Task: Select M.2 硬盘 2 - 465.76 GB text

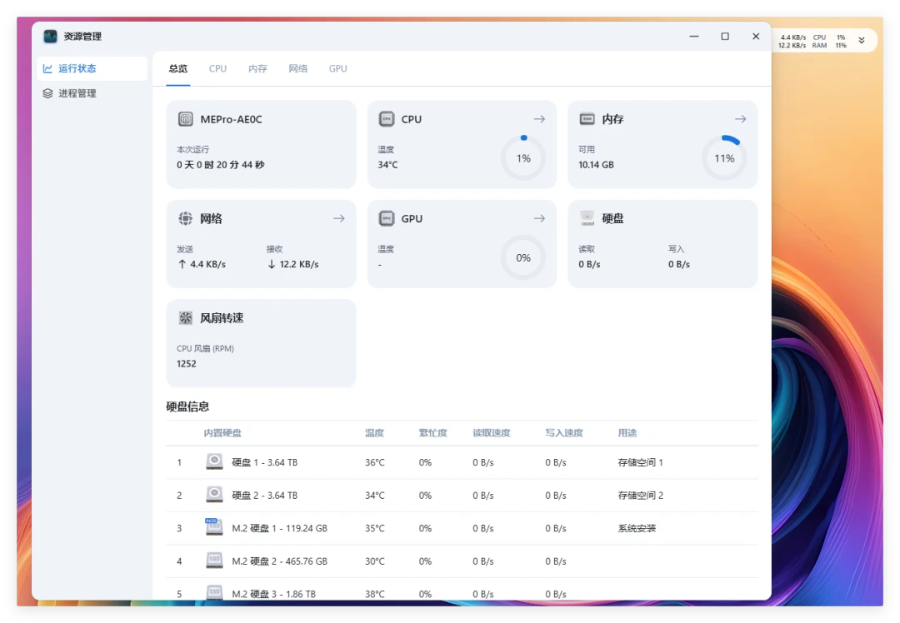Action: (279, 561)
